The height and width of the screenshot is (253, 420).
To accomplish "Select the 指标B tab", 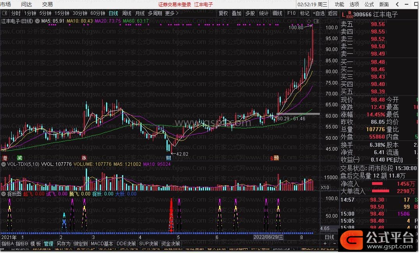I will click(22, 244).
